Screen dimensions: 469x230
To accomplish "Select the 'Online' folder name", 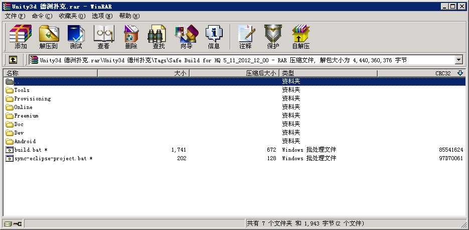I will pyautogui.click(x=24, y=107).
